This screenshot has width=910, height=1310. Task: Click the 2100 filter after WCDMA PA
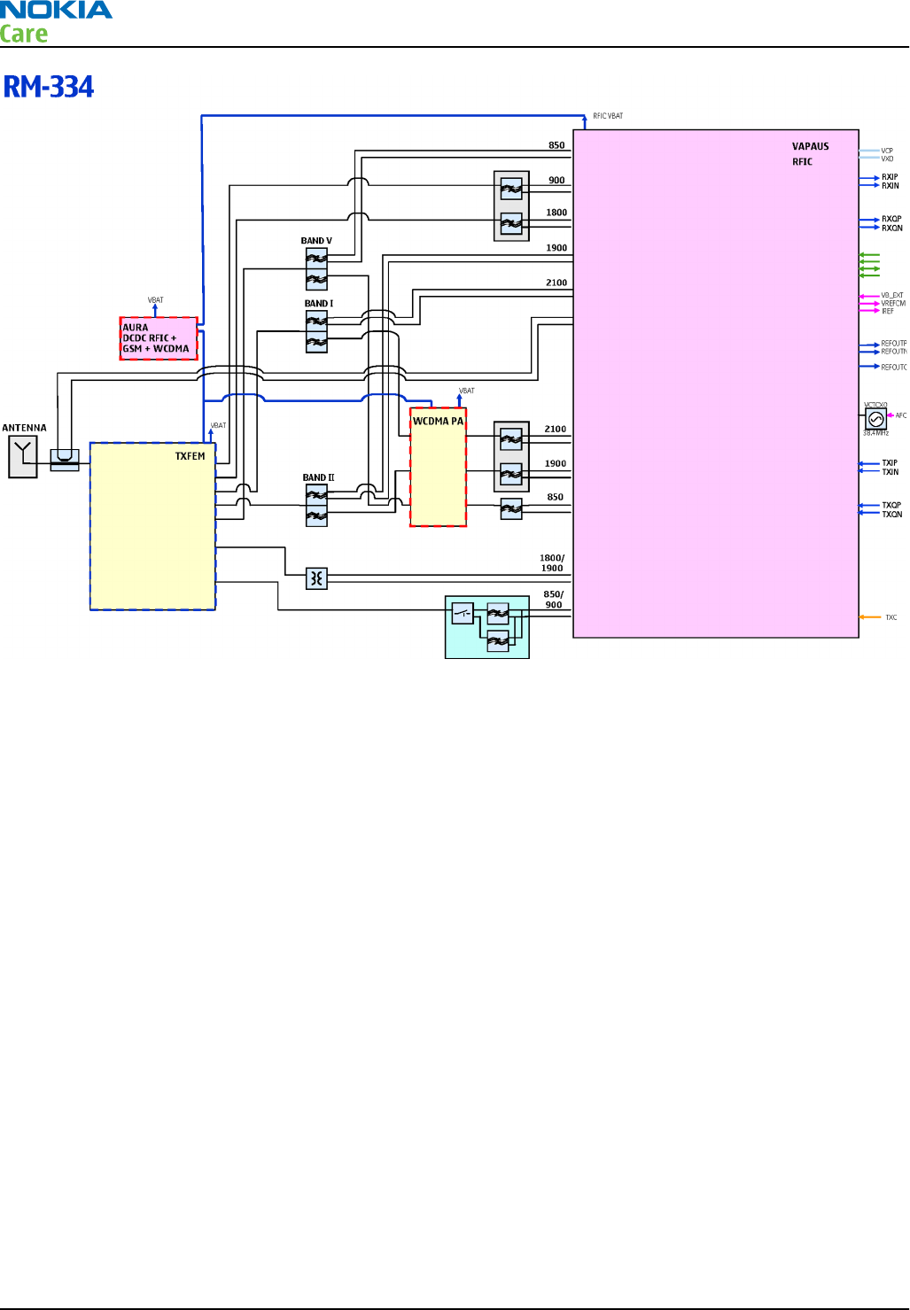(511, 439)
